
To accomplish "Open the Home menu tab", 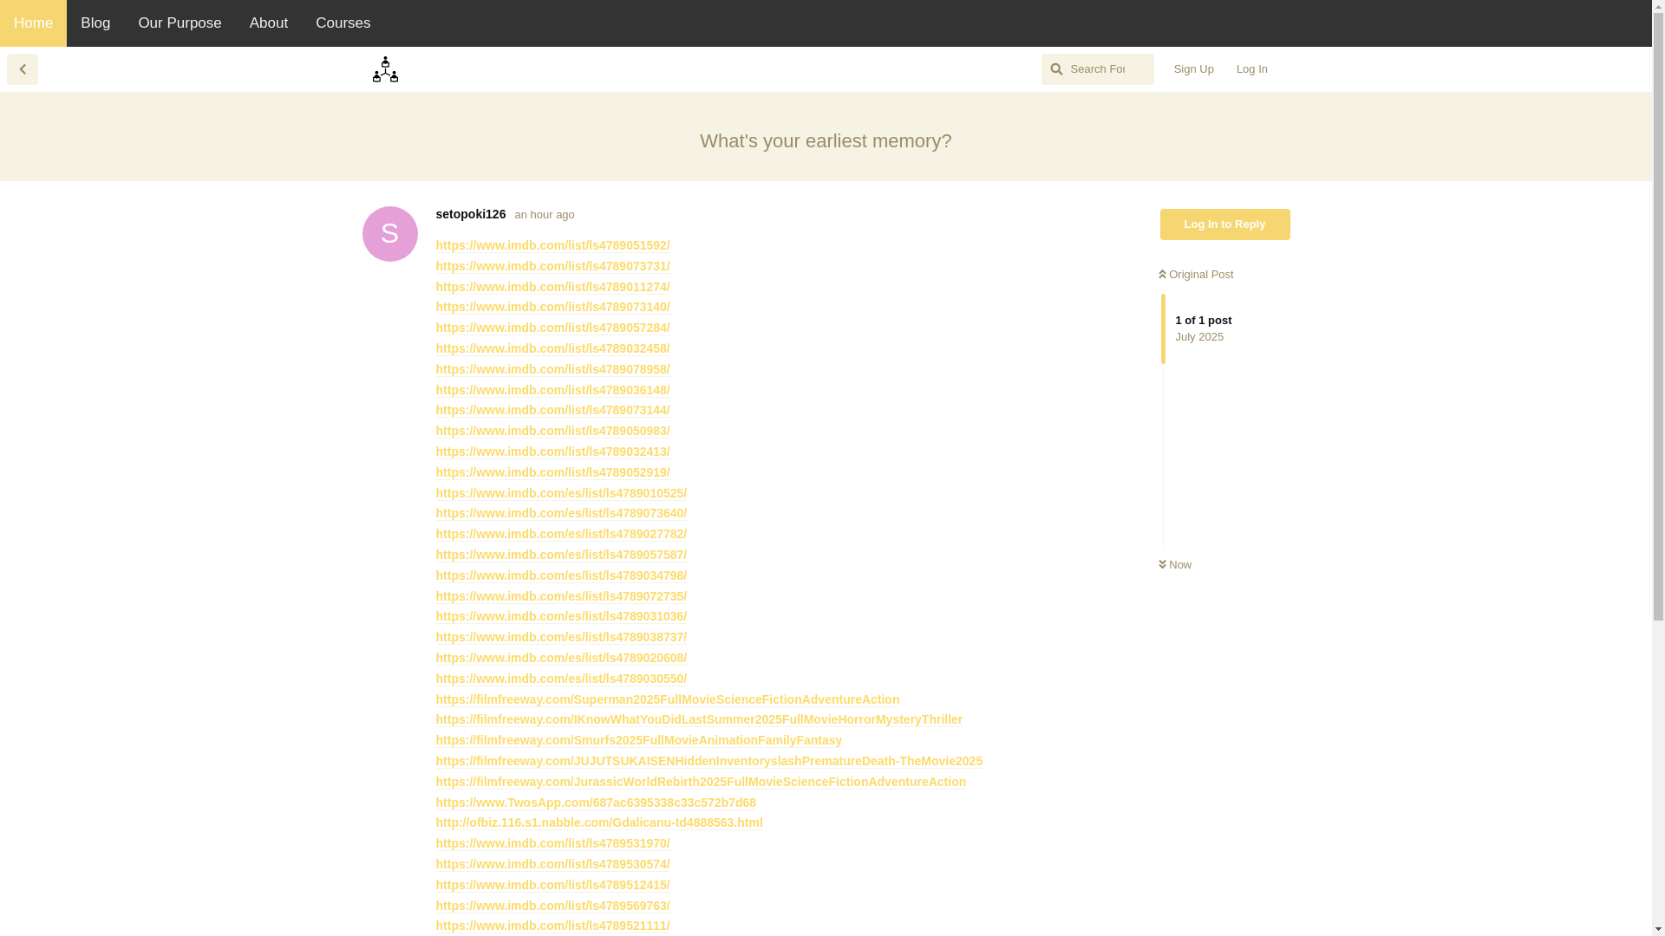I will pos(33,23).
